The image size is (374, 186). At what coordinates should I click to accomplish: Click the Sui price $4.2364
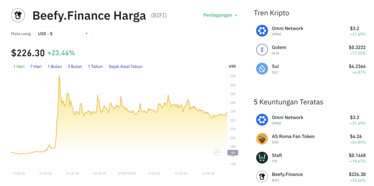pos(357,66)
